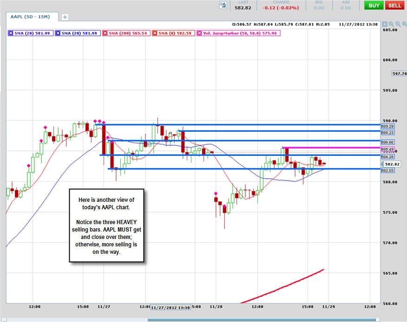Select the 589.29 blue line price label
Image resolution: width=407 pixels, height=322 pixels.
[387, 126]
